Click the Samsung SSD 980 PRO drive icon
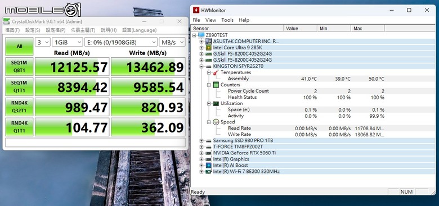The width and height of the screenshot is (439, 206). click(209, 141)
